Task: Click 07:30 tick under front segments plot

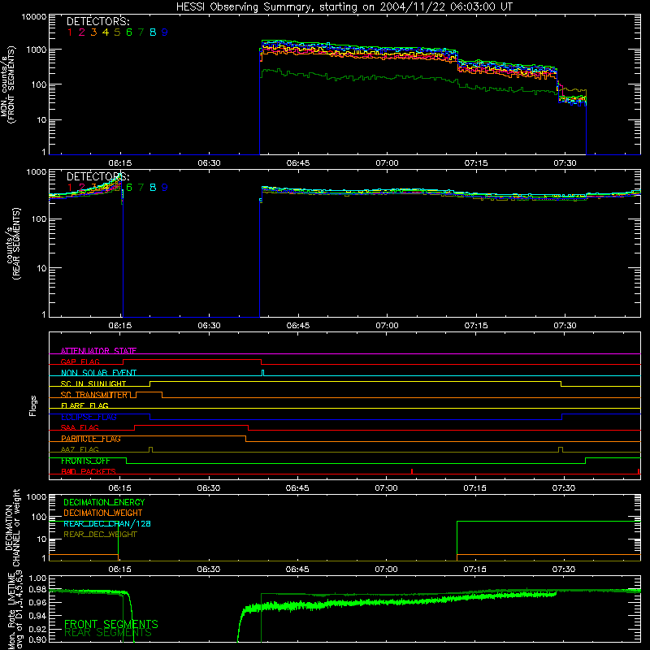Action: point(565,163)
